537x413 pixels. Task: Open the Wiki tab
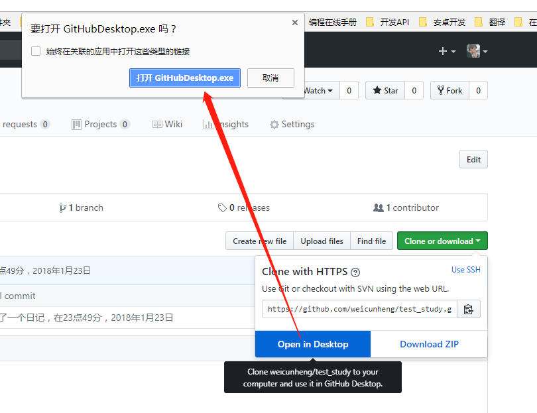pyautogui.click(x=167, y=125)
